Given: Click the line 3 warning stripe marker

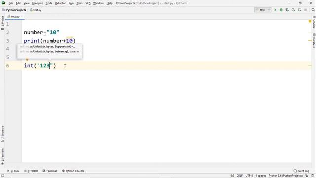Looking at the screenshot, I should pyautogui.click(x=310, y=41).
